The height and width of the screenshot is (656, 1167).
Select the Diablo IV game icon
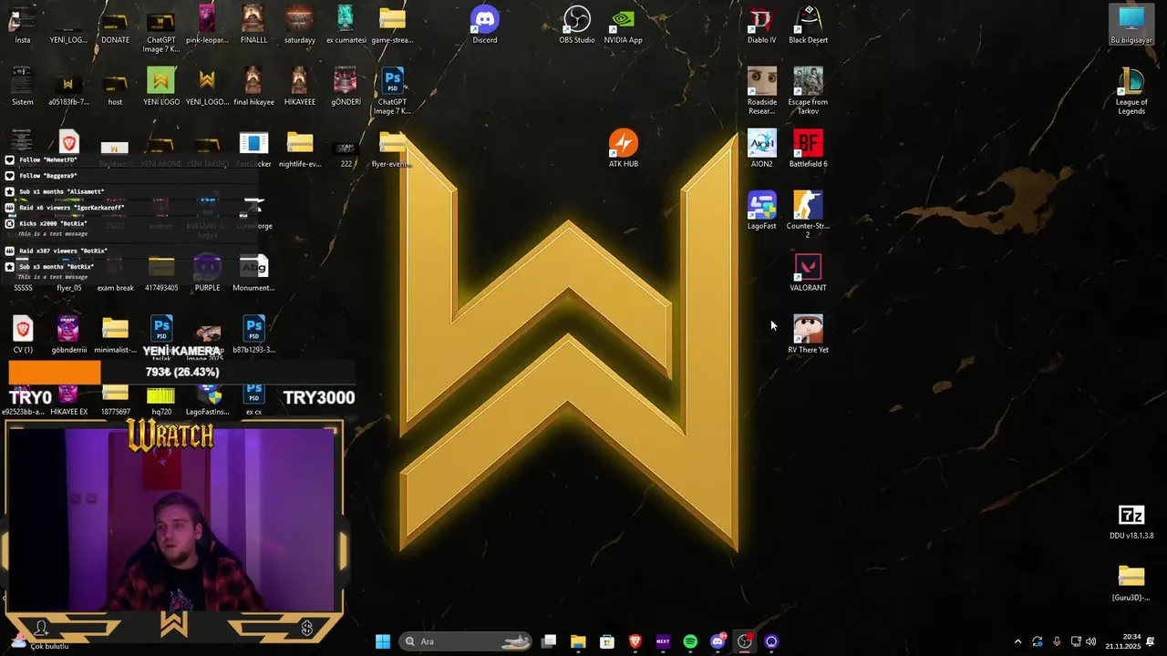[x=762, y=25]
